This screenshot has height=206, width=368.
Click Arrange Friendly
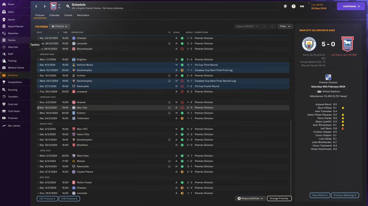pyautogui.click(x=279, y=198)
